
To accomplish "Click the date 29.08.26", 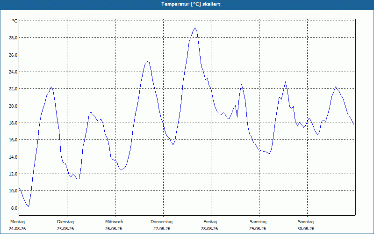I will (x=258, y=229).
